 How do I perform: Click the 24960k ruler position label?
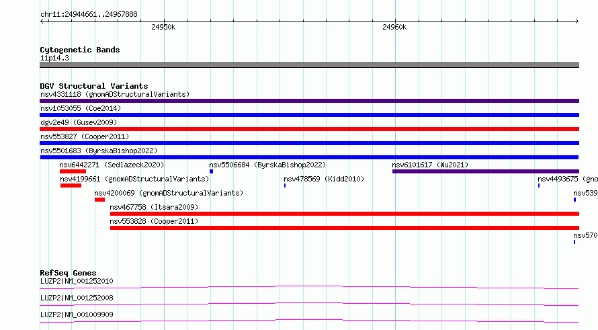[x=394, y=27]
